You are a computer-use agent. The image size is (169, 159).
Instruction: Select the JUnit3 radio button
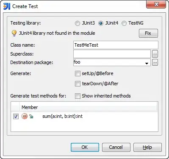coord(78,23)
